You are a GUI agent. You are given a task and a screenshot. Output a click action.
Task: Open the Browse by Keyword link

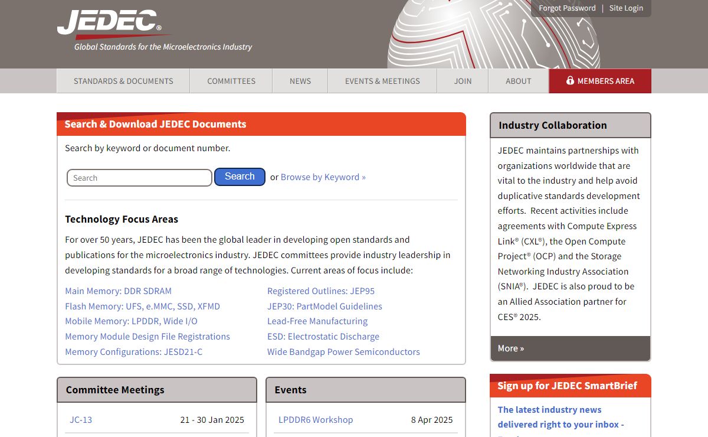(x=323, y=177)
